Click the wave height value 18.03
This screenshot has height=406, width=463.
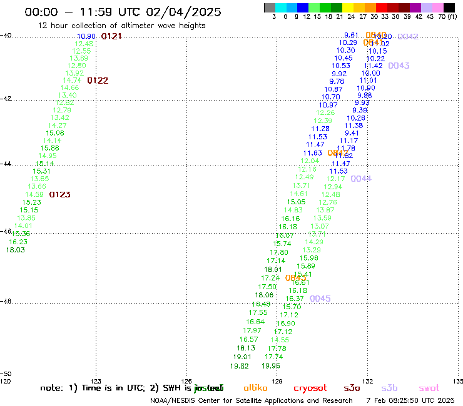click(x=16, y=250)
